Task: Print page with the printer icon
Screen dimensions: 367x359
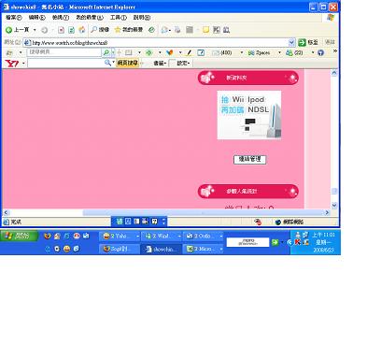Action: click(x=177, y=30)
